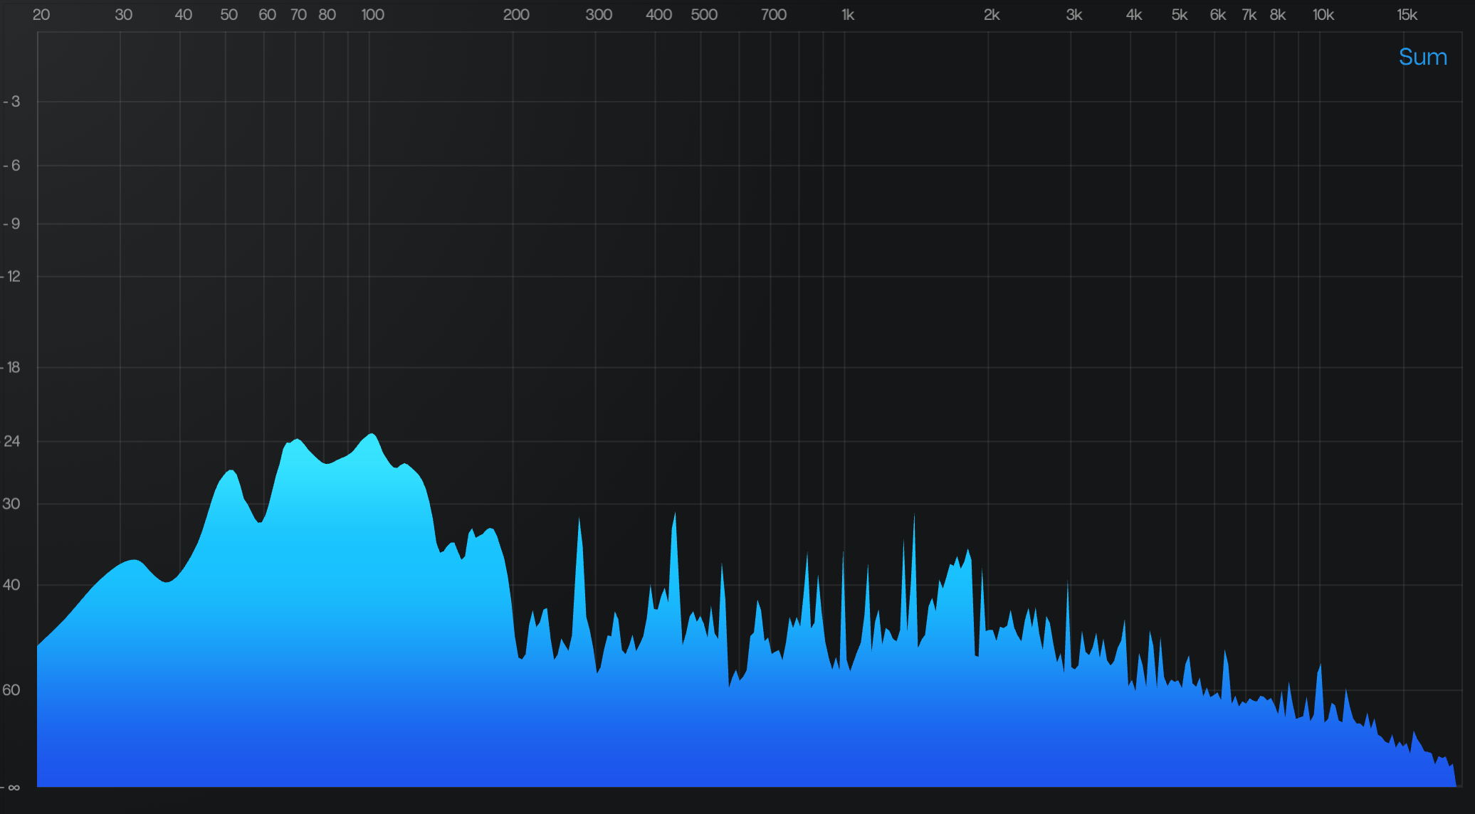Click the -60 dB level label
Image resolution: width=1475 pixels, height=814 pixels.
[12, 689]
